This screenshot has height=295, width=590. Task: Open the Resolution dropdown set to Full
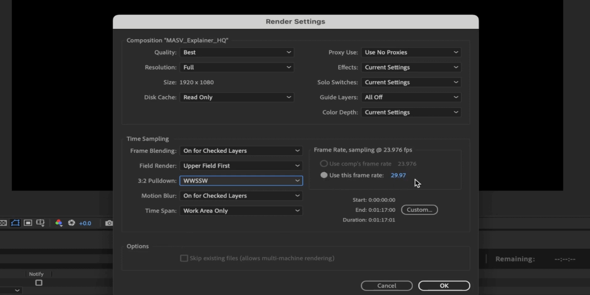pyautogui.click(x=237, y=67)
